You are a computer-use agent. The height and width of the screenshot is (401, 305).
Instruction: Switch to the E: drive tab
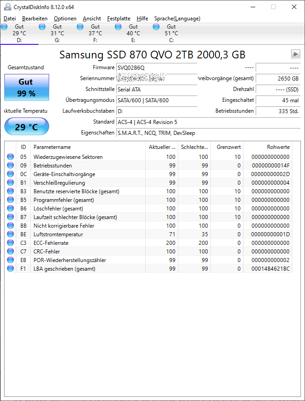coord(133,33)
